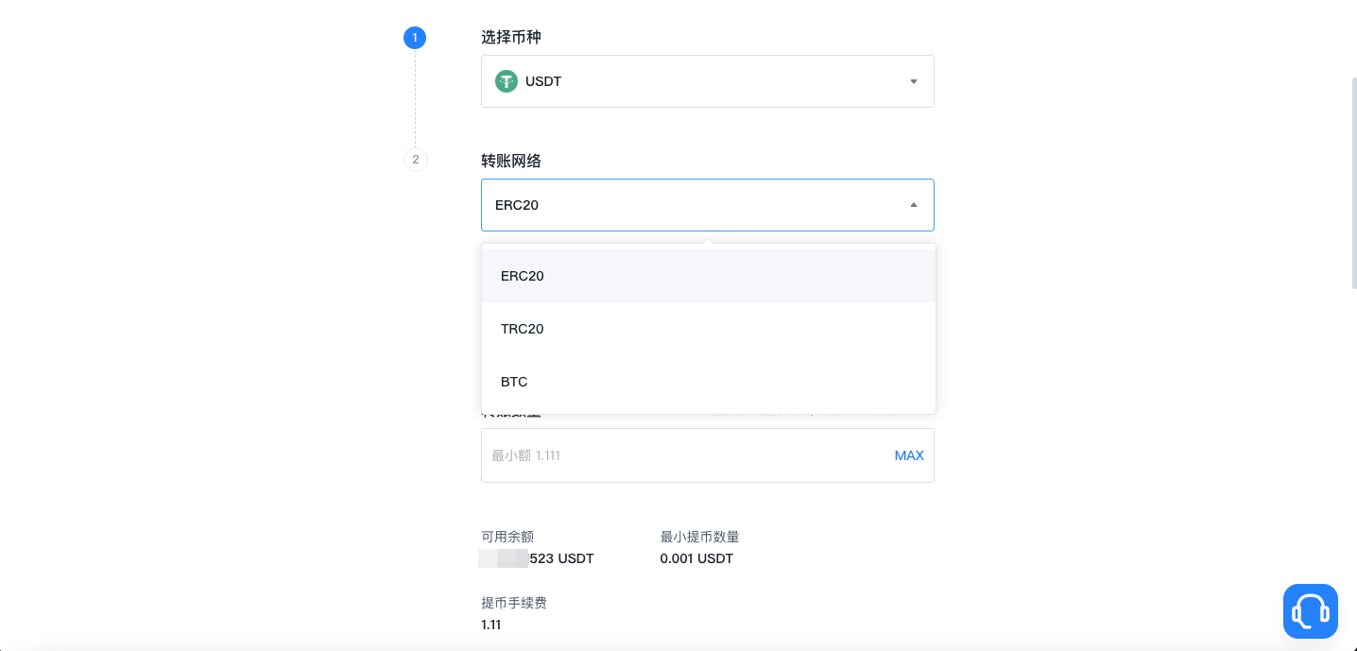This screenshot has width=1357, height=651.
Task: Select ERC20 from the network list
Action: pyautogui.click(x=523, y=276)
